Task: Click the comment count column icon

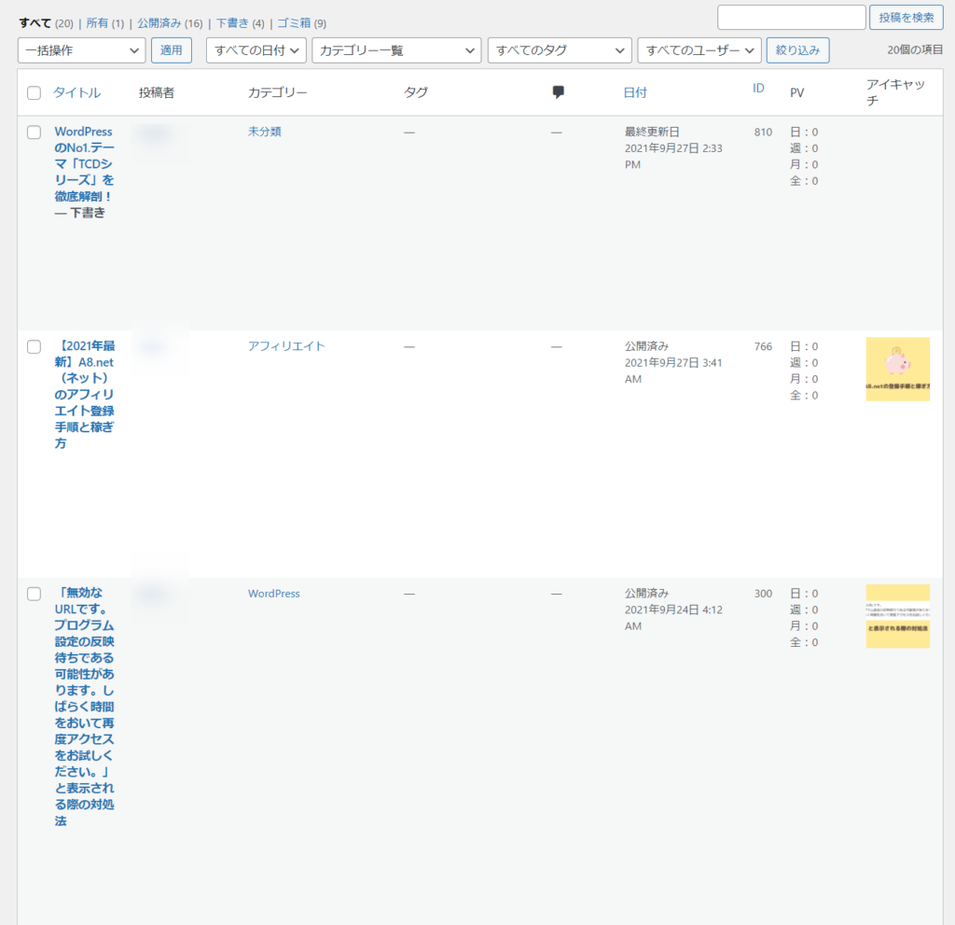Action: (558, 91)
